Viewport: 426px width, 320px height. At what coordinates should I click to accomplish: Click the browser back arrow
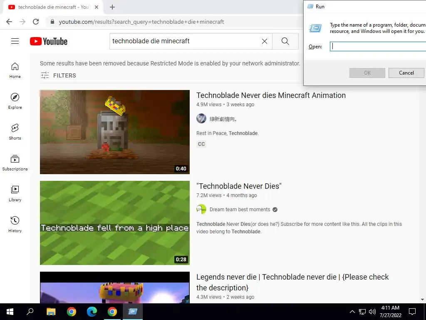(x=9, y=22)
